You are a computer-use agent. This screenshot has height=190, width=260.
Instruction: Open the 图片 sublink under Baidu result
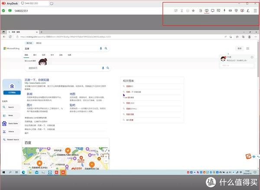29,105
